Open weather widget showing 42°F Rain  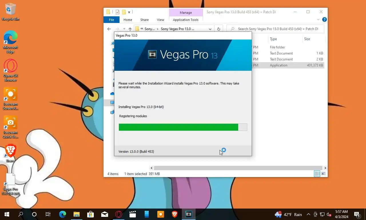(288, 214)
